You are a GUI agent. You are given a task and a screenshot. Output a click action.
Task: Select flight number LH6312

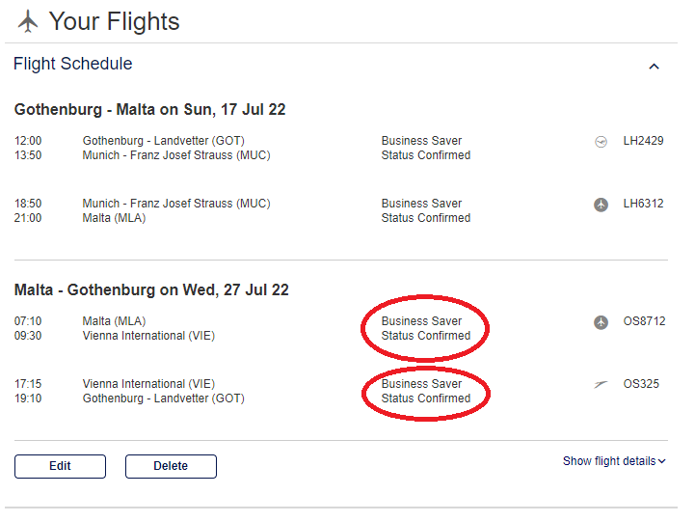(643, 204)
